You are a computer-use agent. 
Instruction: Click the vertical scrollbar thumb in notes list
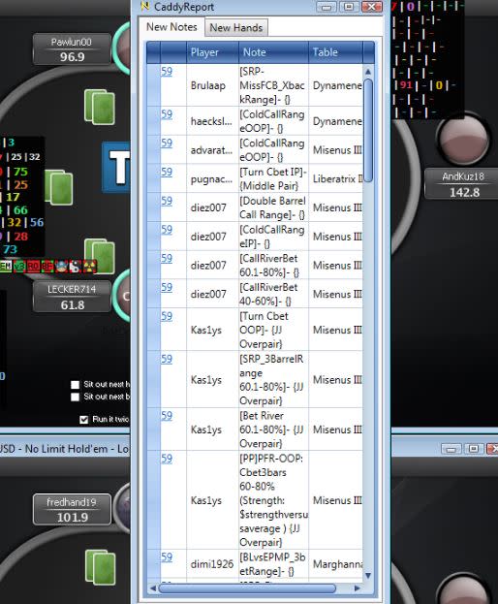click(x=368, y=130)
